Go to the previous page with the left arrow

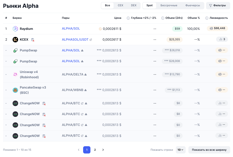pyautogui.click(x=79, y=150)
